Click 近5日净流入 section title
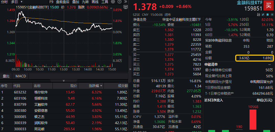The image size is (275, 132). pyautogui.click(x=214, y=100)
